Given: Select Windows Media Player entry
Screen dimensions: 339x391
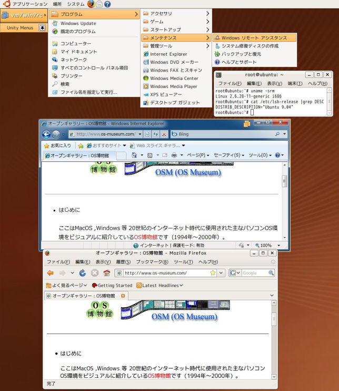Looking at the screenshot, I should [176, 86].
